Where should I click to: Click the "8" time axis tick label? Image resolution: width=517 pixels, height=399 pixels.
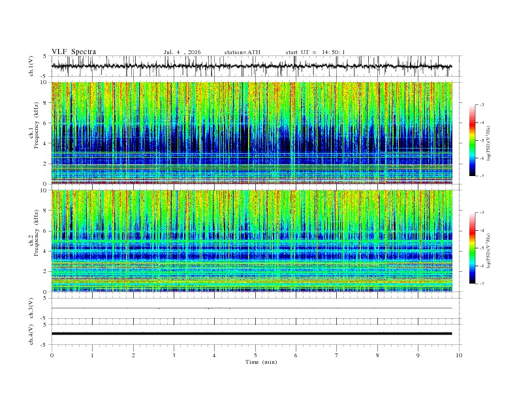coord(377,355)
